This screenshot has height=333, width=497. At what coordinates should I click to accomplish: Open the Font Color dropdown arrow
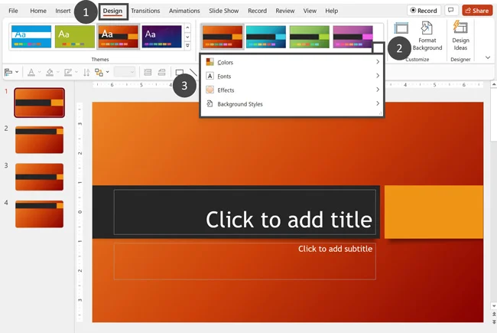click(40, 73)
